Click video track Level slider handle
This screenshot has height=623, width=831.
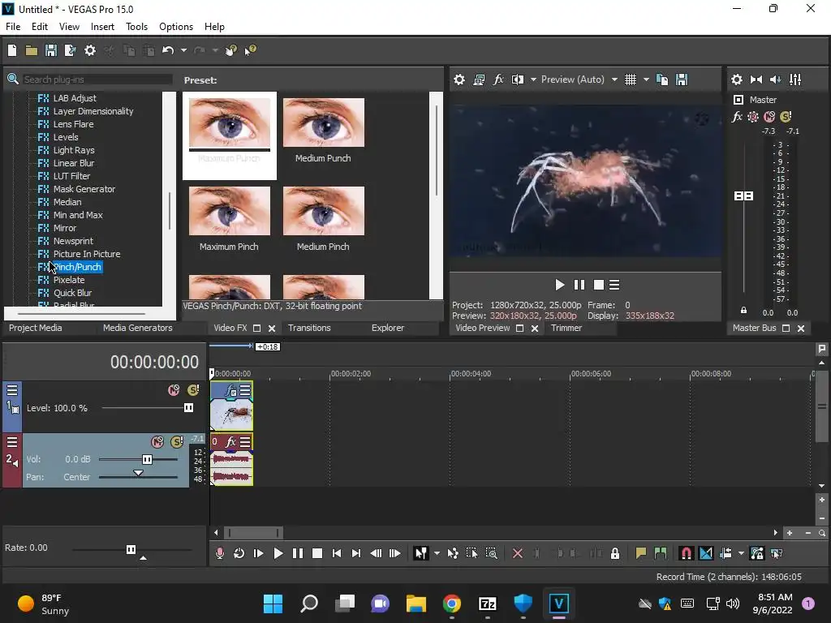(188, 407)
